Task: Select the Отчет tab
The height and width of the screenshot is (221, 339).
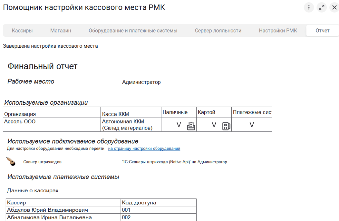Action: pos(322,30)
